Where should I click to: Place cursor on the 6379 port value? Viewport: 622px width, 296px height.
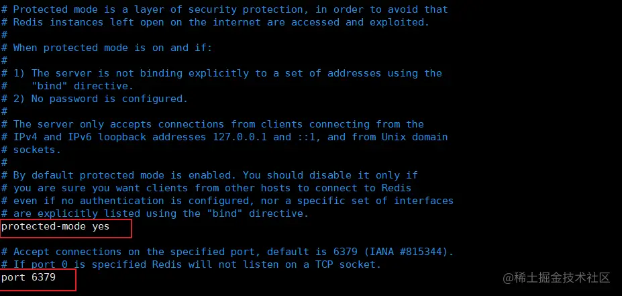(x=44, y=277)
